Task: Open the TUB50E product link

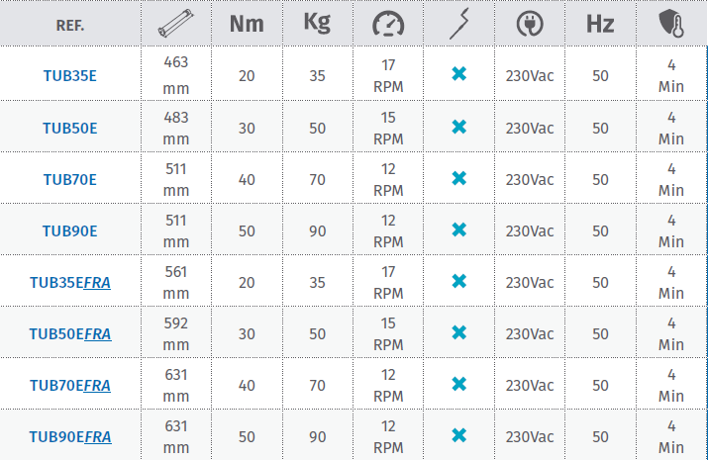Action: click(69, 128)
